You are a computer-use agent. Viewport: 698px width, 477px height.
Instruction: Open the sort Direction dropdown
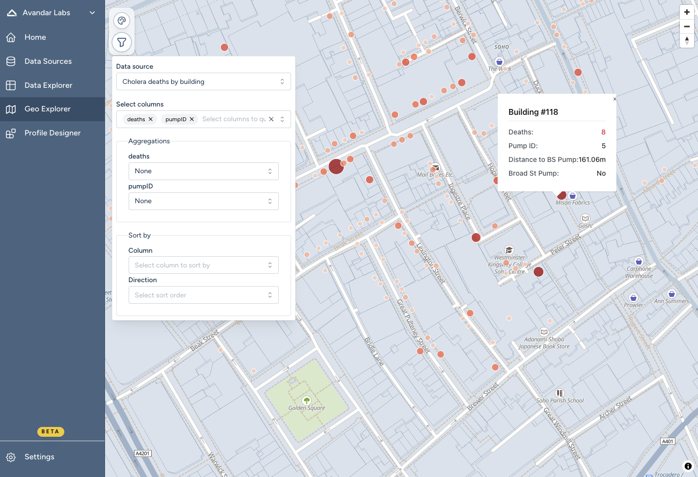[203, 295]
